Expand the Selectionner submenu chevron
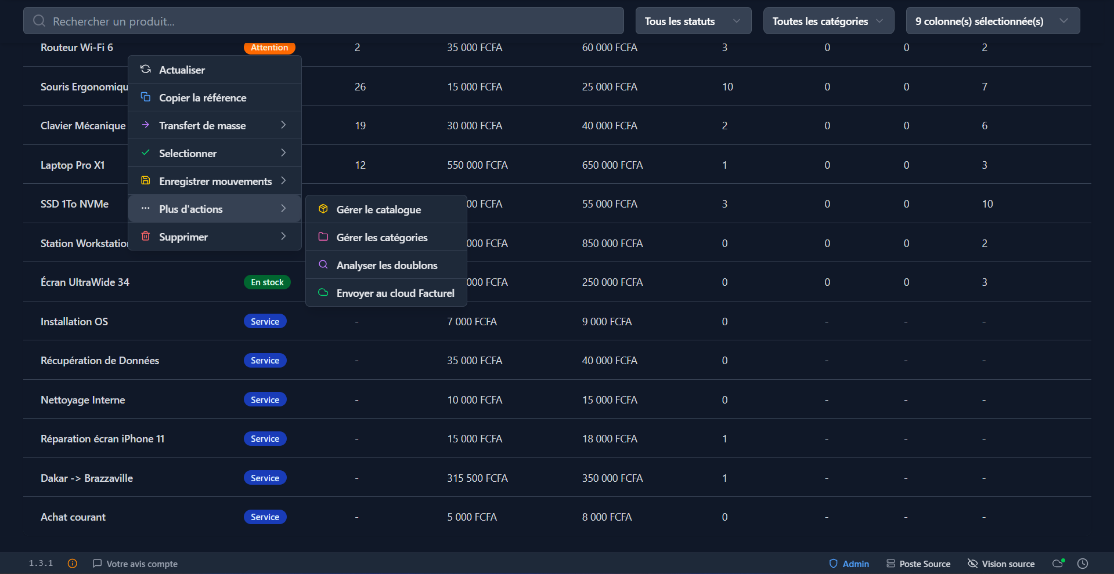Image resolution: width=1114 pixels, height=574 pixels. point(283,153)
